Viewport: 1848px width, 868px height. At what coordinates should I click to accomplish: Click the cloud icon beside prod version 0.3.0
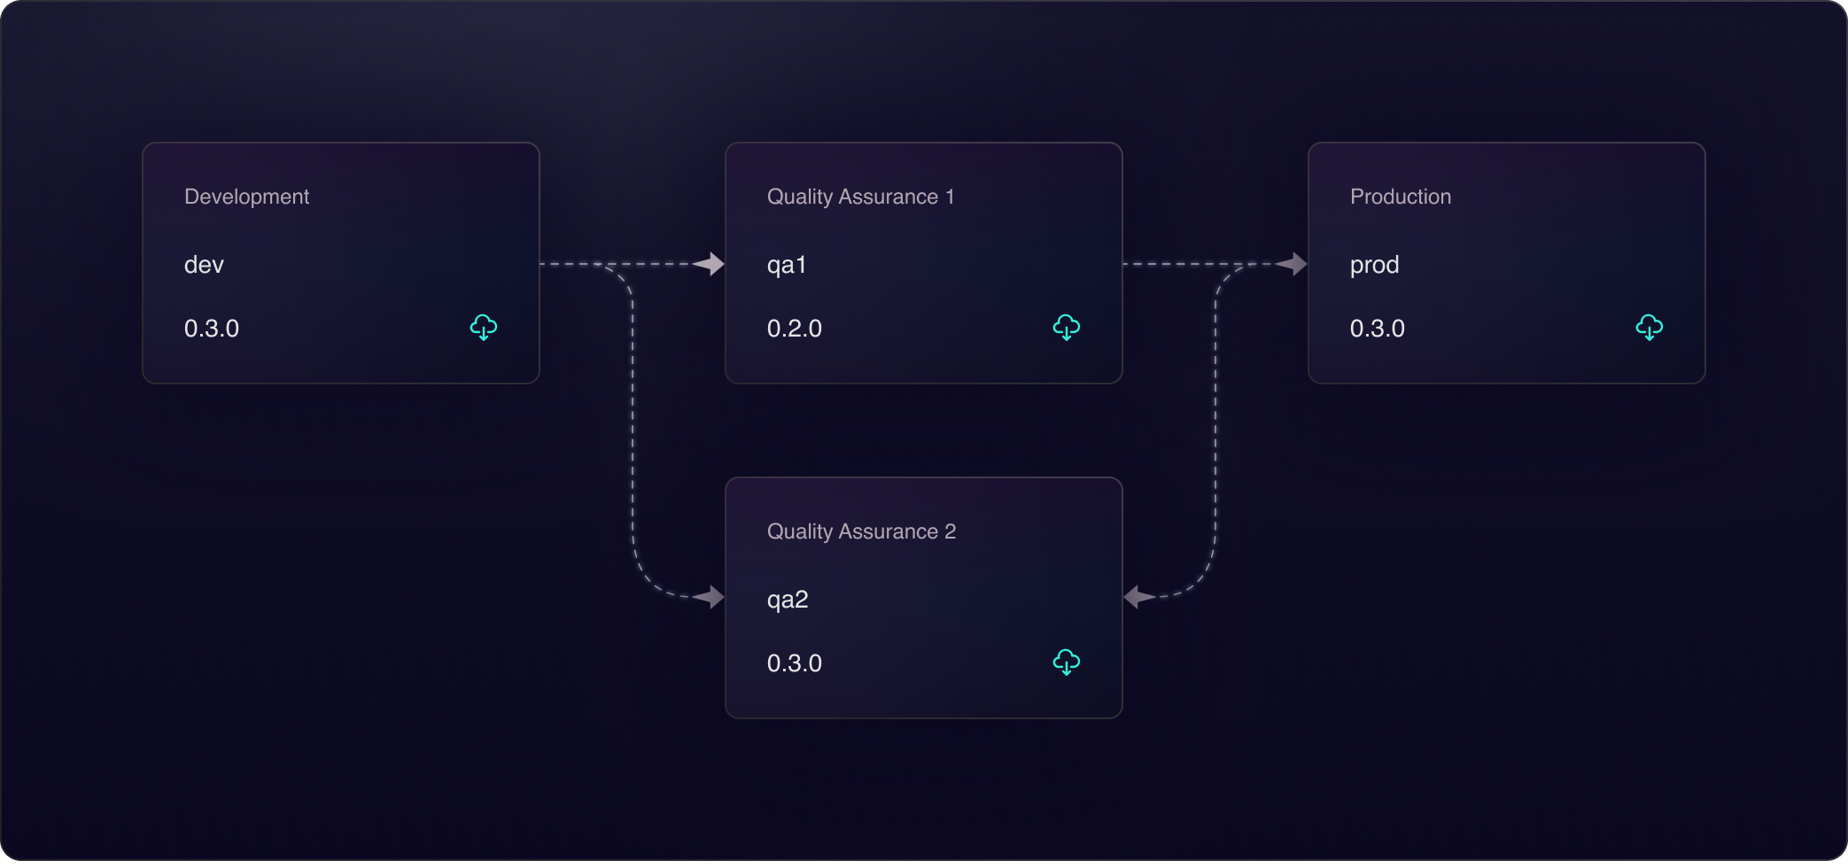1648,328
